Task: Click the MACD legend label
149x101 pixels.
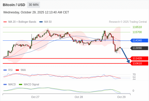Action: (12, 85)
